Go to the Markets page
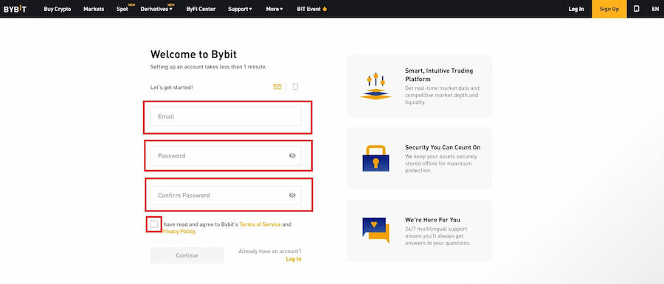This screenshot has width=664, height=284. [x=94, y=9]
